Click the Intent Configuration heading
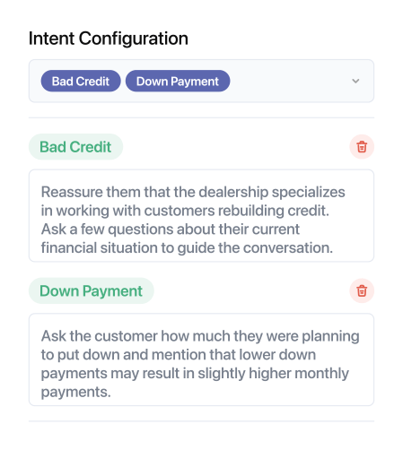This screenshot has width=403, height=450. point(109,39)
